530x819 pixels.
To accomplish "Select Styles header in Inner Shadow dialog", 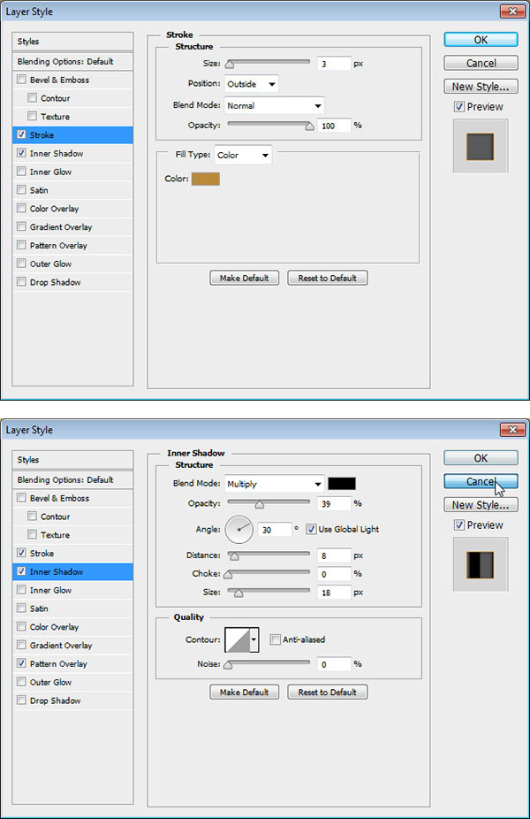I will click(72, 460).
